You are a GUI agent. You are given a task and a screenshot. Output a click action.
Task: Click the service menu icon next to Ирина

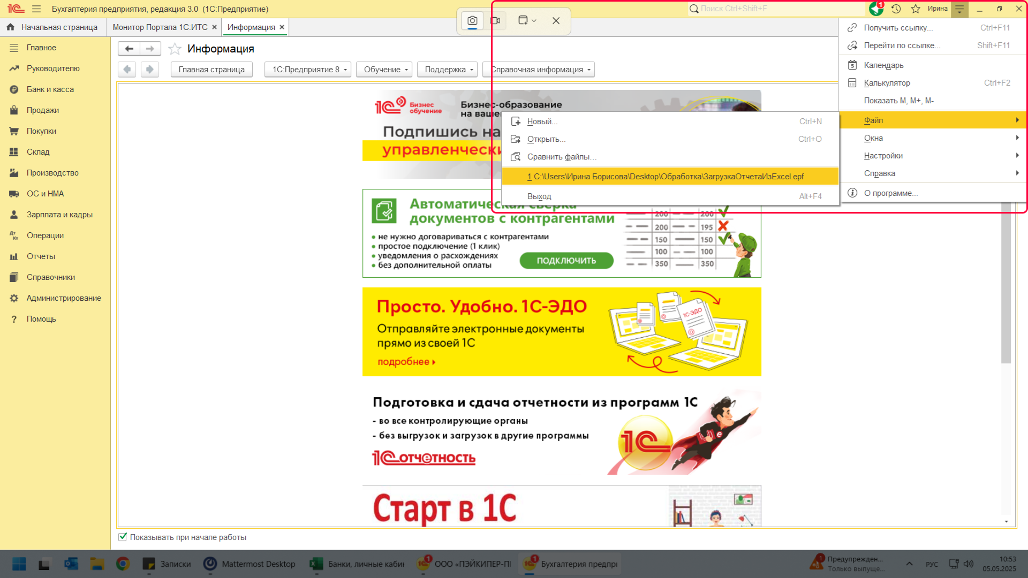(959, 9)
